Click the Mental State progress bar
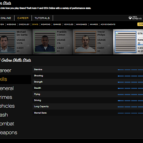 pyautogui.click(x=130, y=113)
